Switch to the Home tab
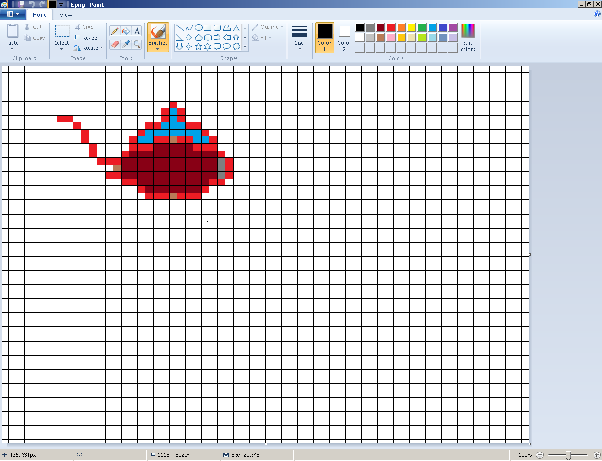This screenshot has width=602, height=461. [40, 14]
